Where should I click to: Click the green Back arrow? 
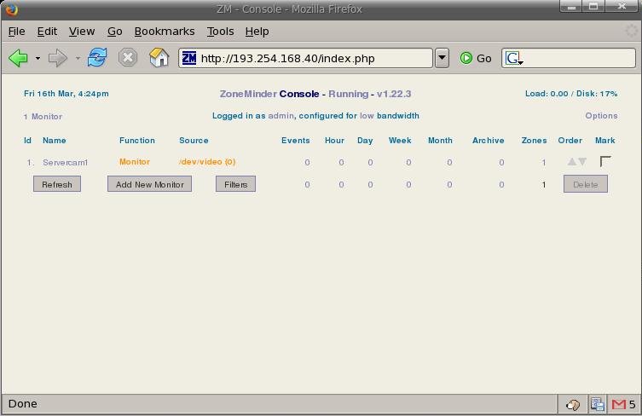coord(19,58)
